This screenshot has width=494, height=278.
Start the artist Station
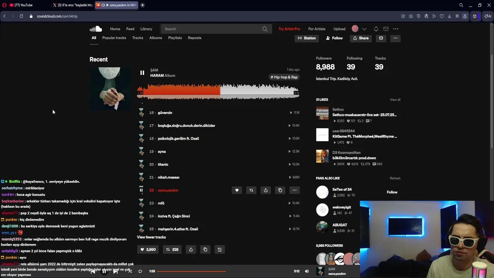pos(307,38)
